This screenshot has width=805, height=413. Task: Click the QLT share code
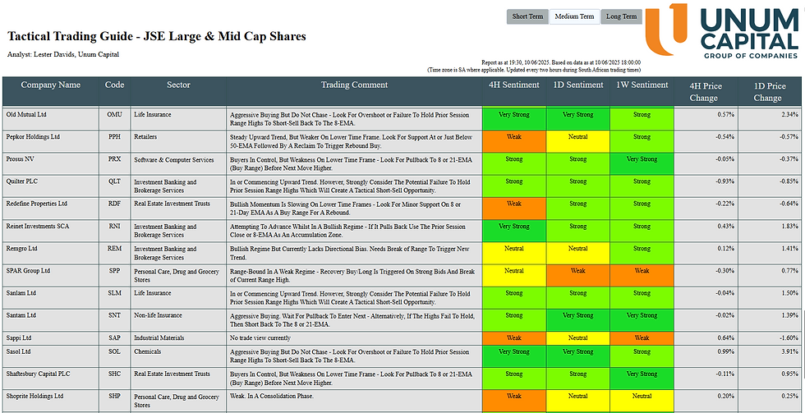114,181
